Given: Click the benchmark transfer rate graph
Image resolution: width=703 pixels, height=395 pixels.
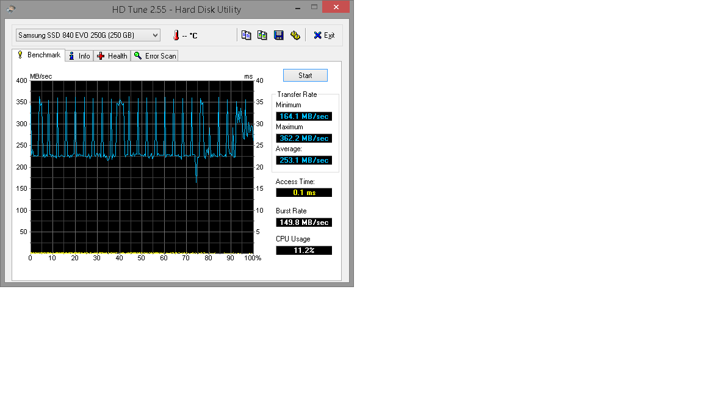Looking at the screenshot, I should coord(142,167).
